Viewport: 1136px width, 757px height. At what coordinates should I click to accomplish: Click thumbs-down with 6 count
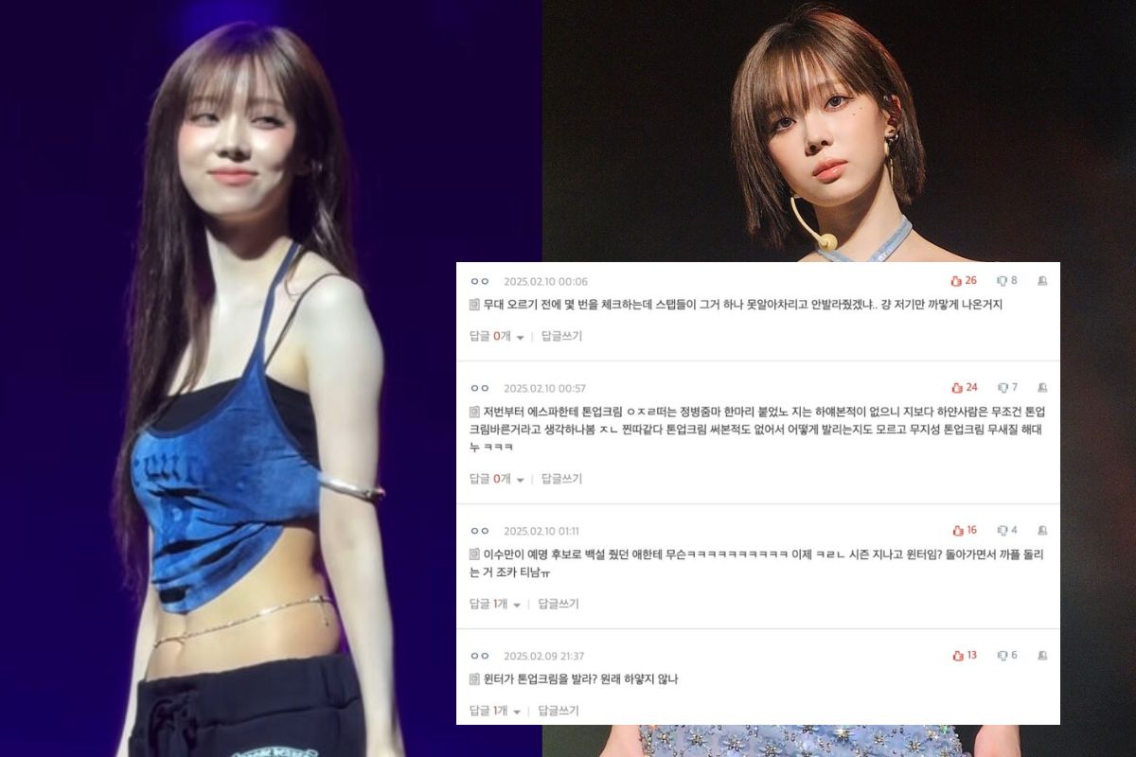point(1002,656)
